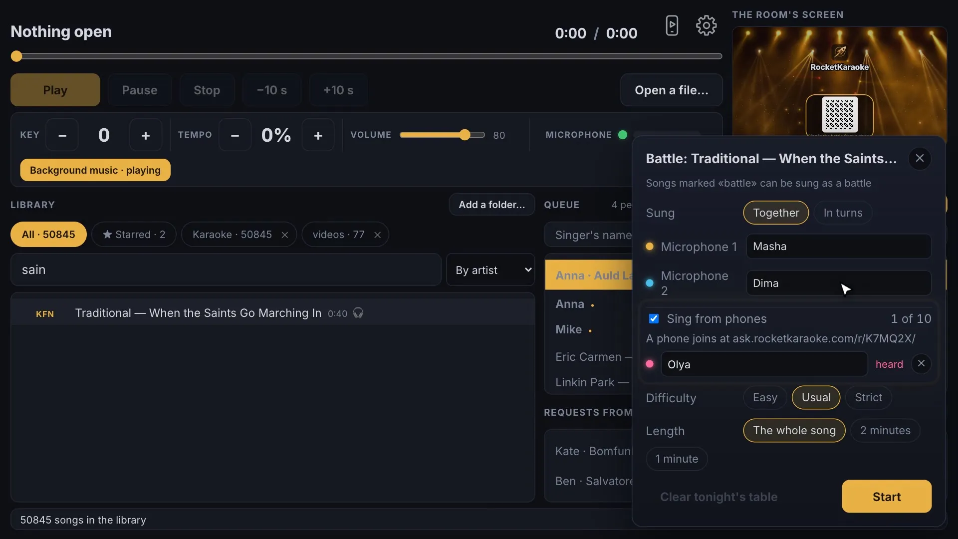Click the Microphone 1 name field
The image size is (958, 539).
[x=839, y=247]
